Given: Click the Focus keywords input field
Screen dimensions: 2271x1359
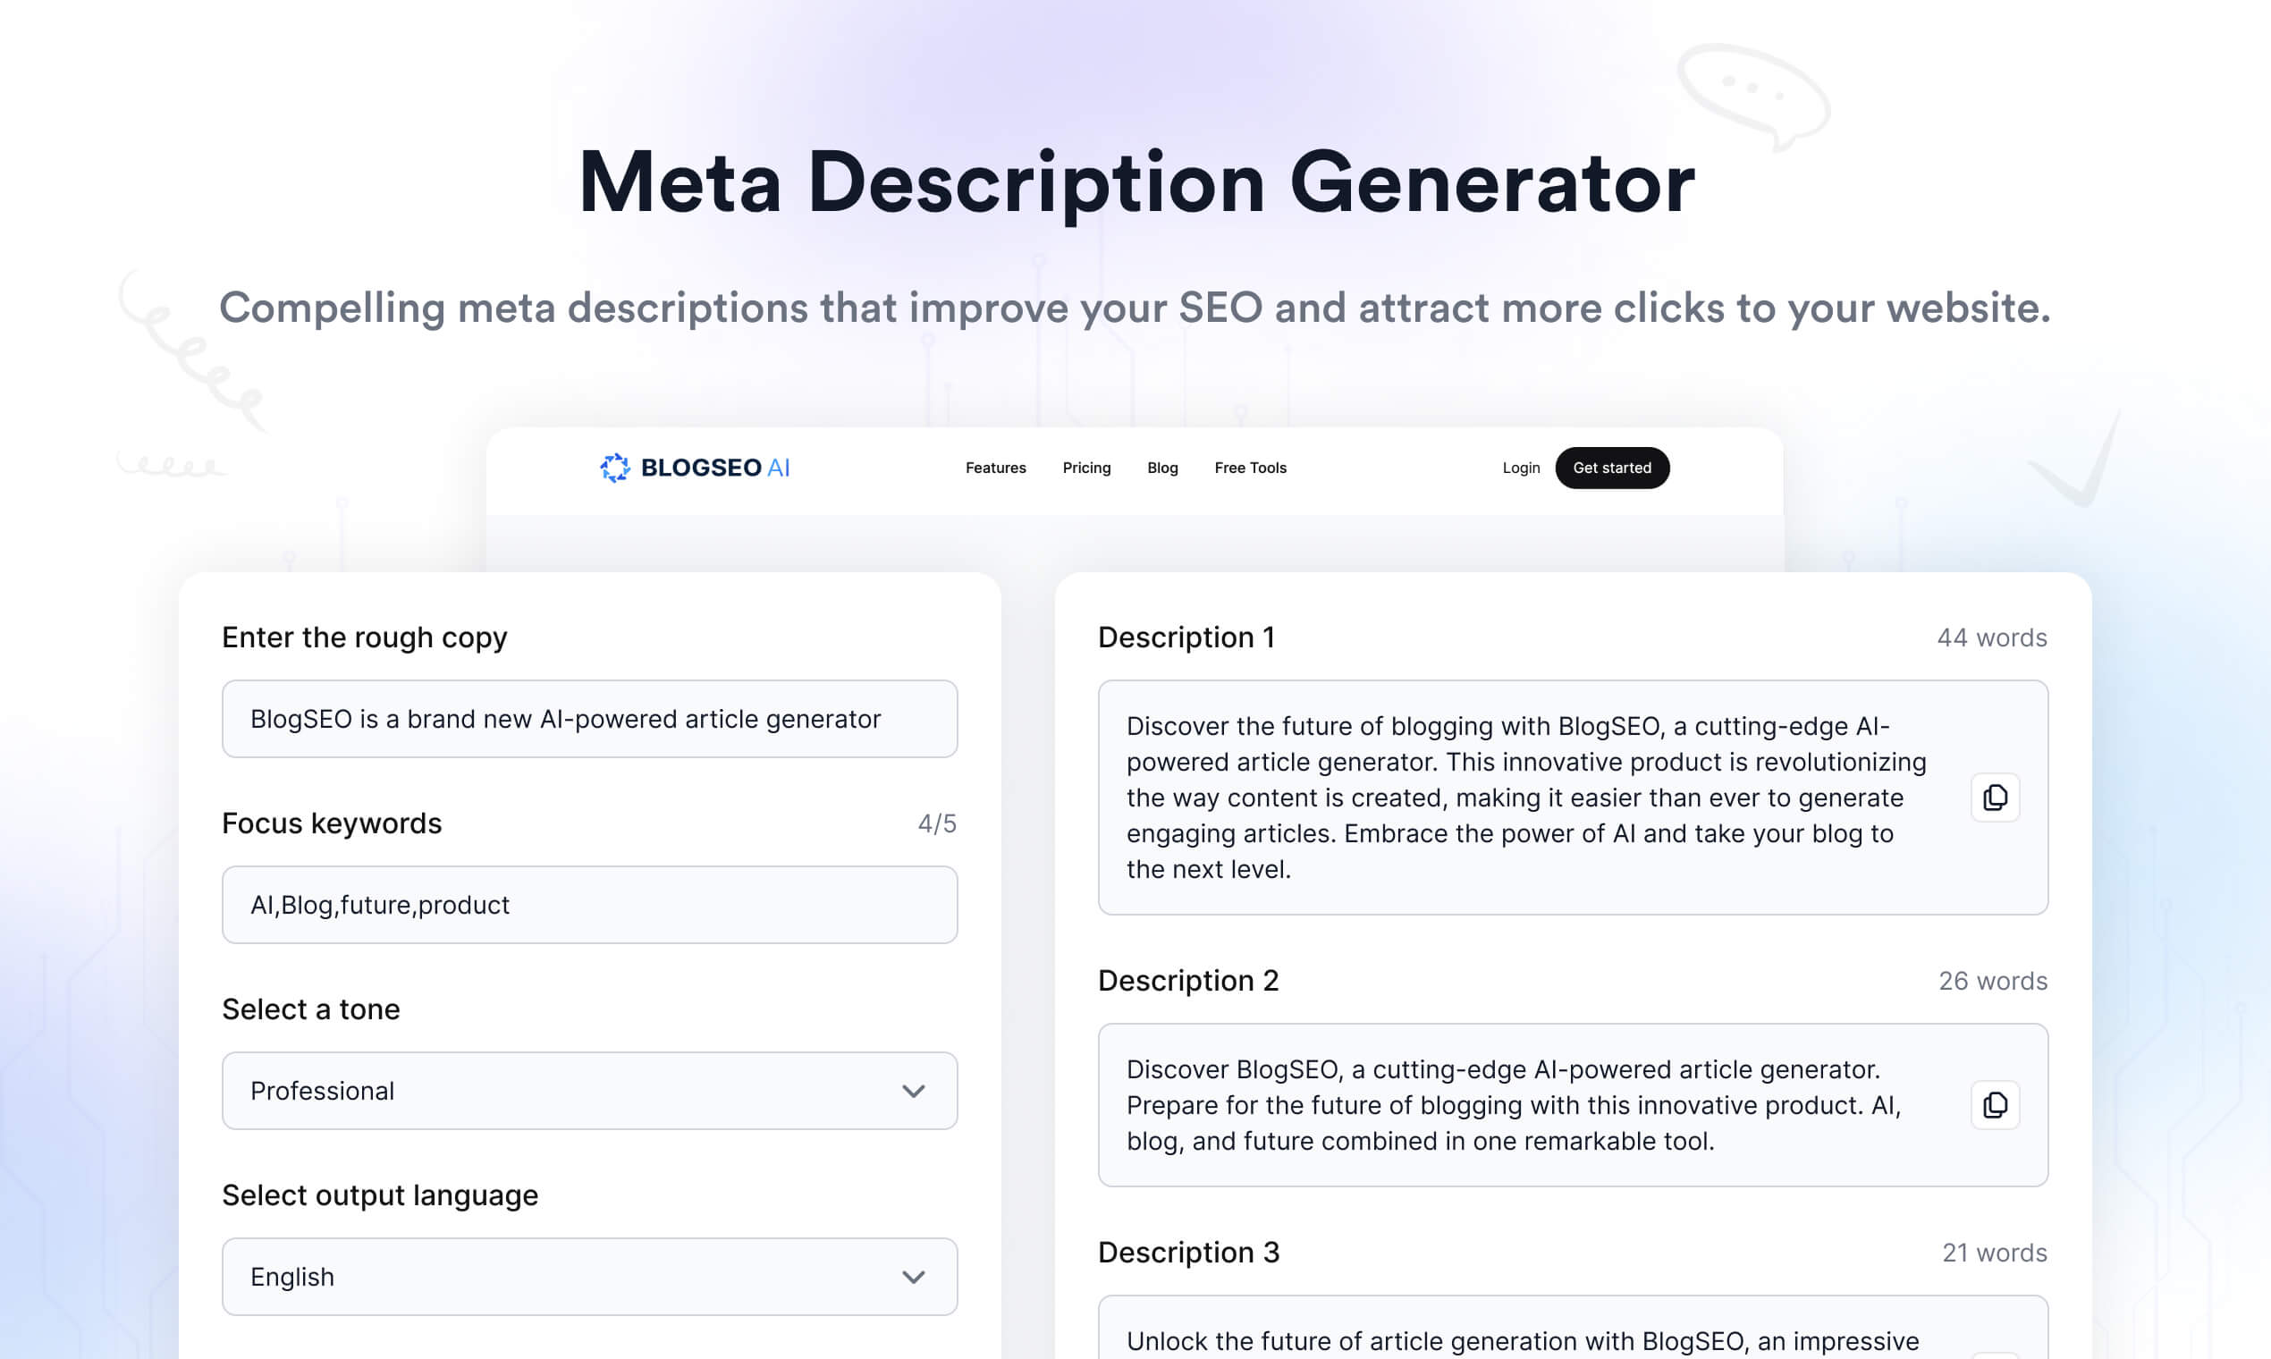Looking at the screenshot, I should click(589, 905).
